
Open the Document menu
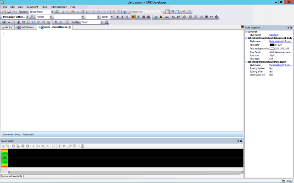coord(32,7)
